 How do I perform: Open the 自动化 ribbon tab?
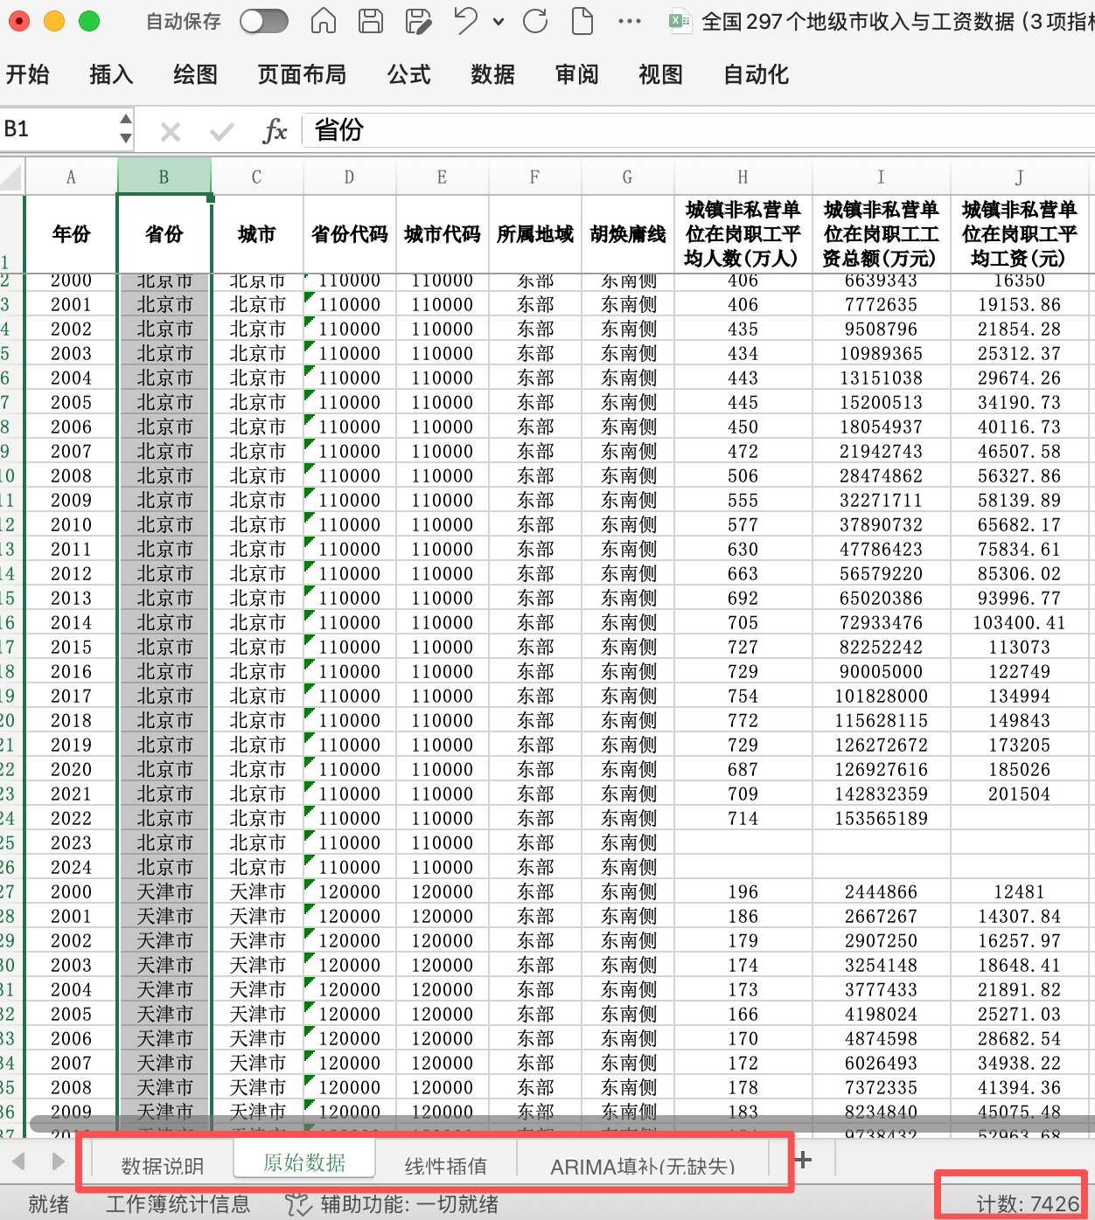[x=756, y=75]
